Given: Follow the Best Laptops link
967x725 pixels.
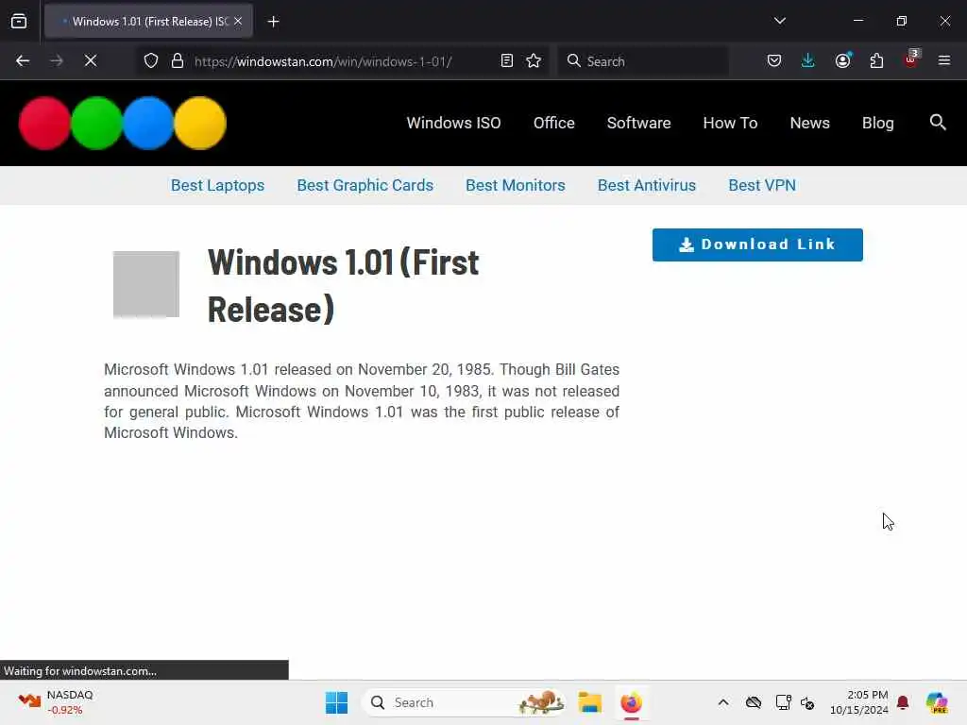Looking at the screenshot, I should pyautogui.click(x=217, y=186).
